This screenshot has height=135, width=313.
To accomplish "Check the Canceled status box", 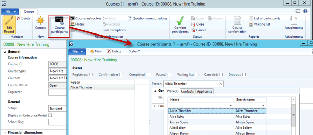I will tap(221, 75).
